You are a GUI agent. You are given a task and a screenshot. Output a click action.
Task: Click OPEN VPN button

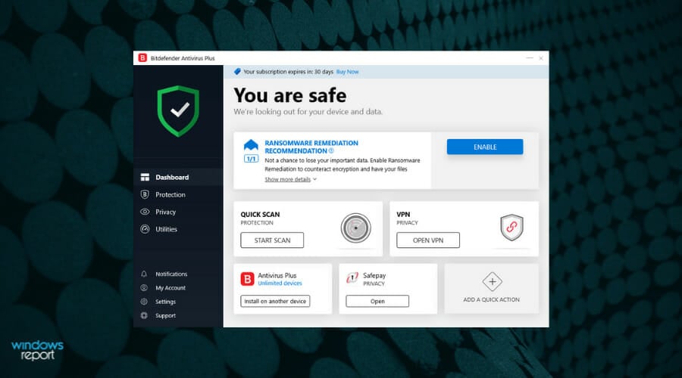428,240
